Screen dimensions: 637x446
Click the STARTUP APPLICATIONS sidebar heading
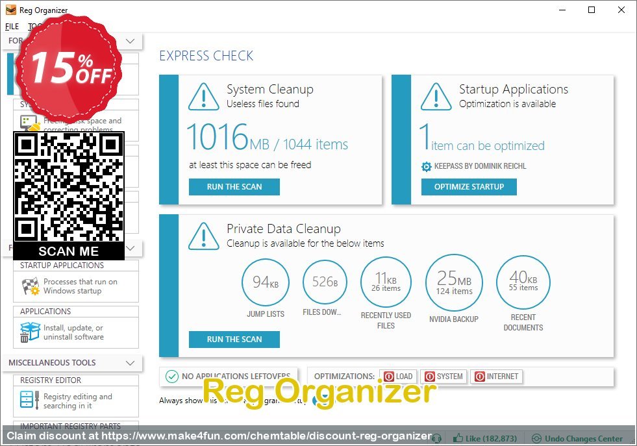[x=62, y=266]
